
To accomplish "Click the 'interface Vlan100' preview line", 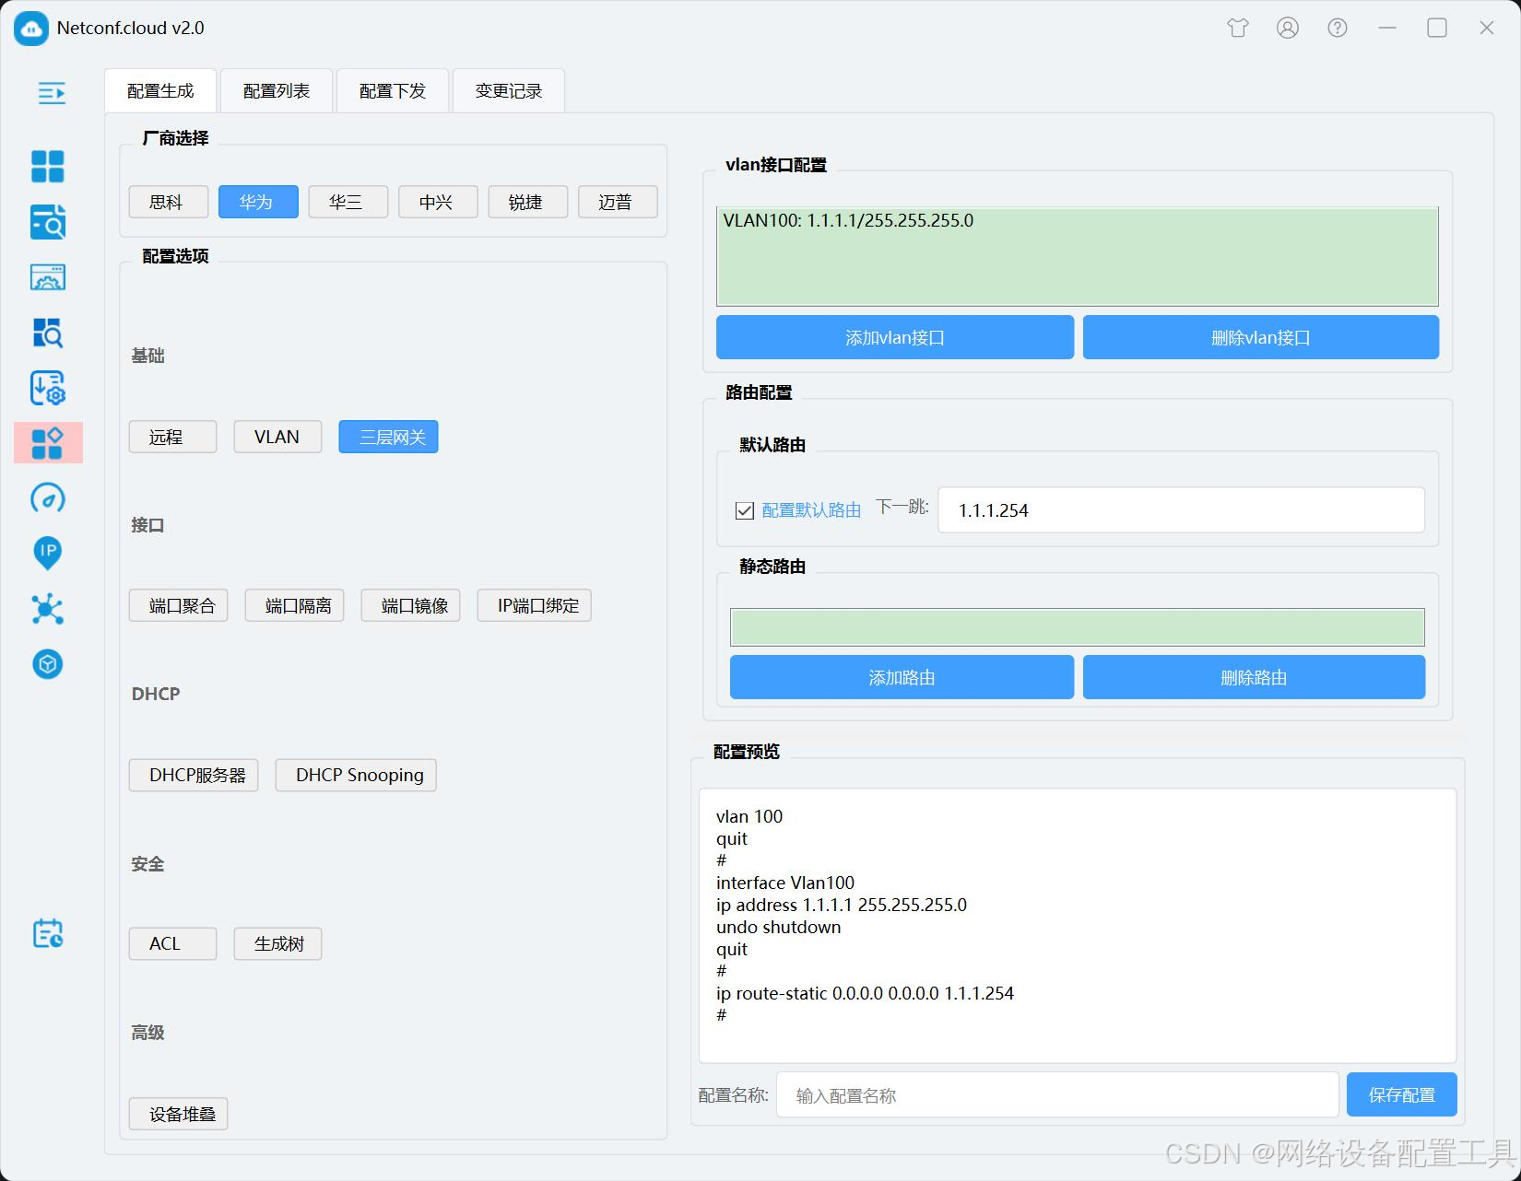I will coord(785,883).
